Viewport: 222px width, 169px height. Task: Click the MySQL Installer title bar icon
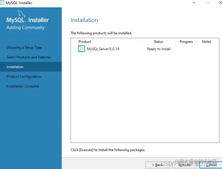tap(2, 3)
